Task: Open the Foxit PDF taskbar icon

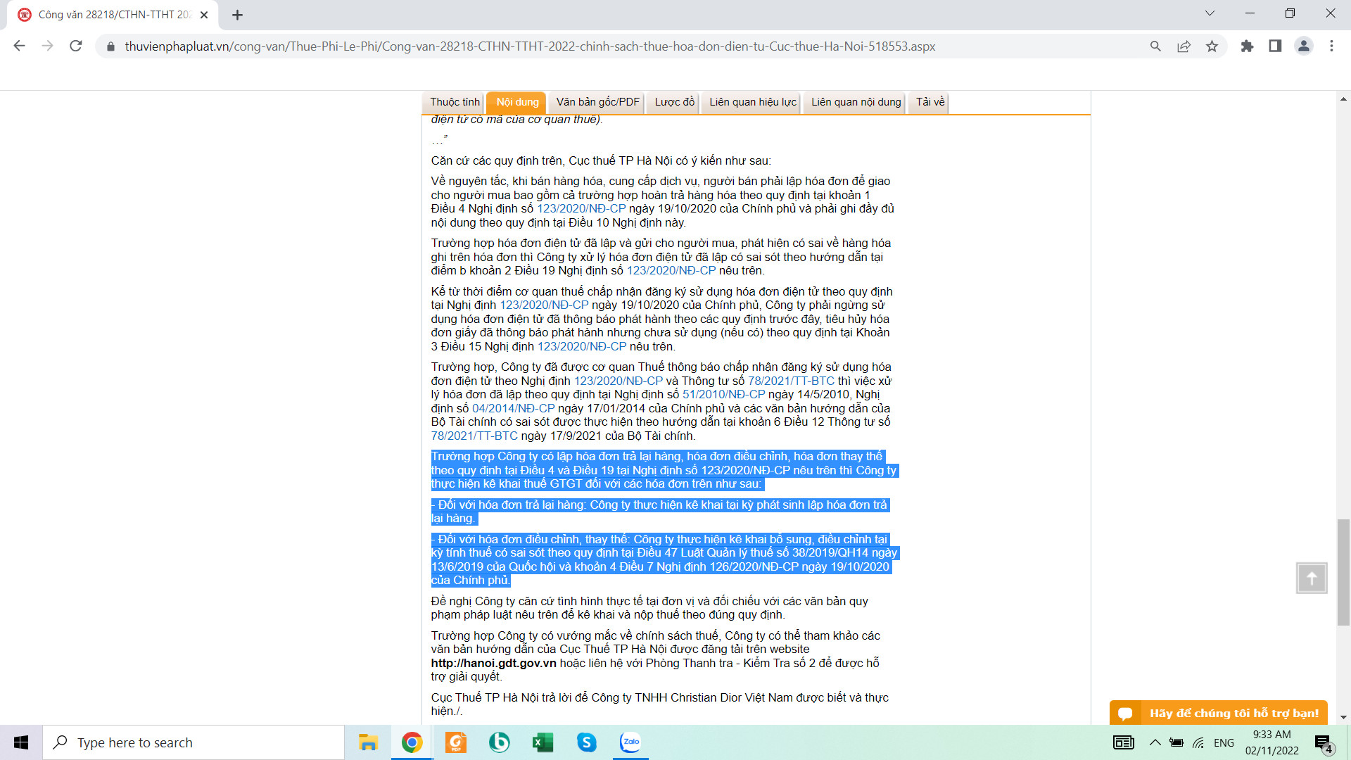Action: tap(455, 742)
